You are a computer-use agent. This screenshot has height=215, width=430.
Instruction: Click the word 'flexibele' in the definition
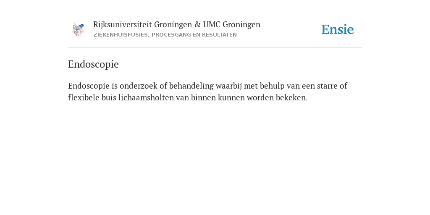84,97
